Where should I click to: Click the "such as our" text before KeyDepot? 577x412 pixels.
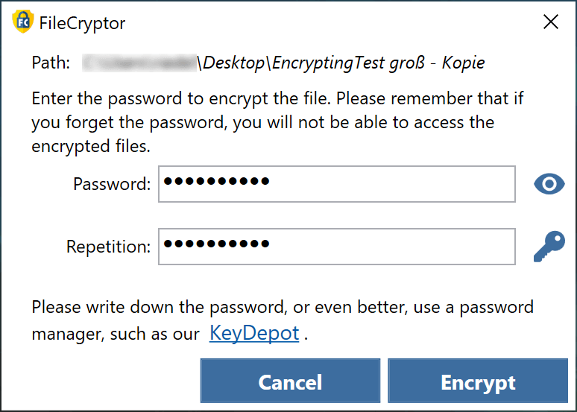(155, 333)
